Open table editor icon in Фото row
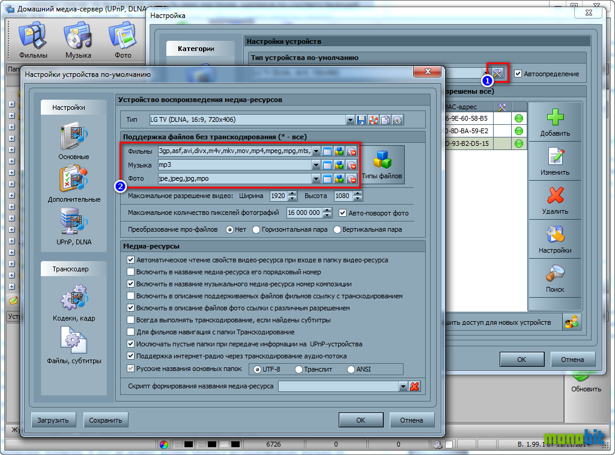The image size is (615, 455). 327,179
